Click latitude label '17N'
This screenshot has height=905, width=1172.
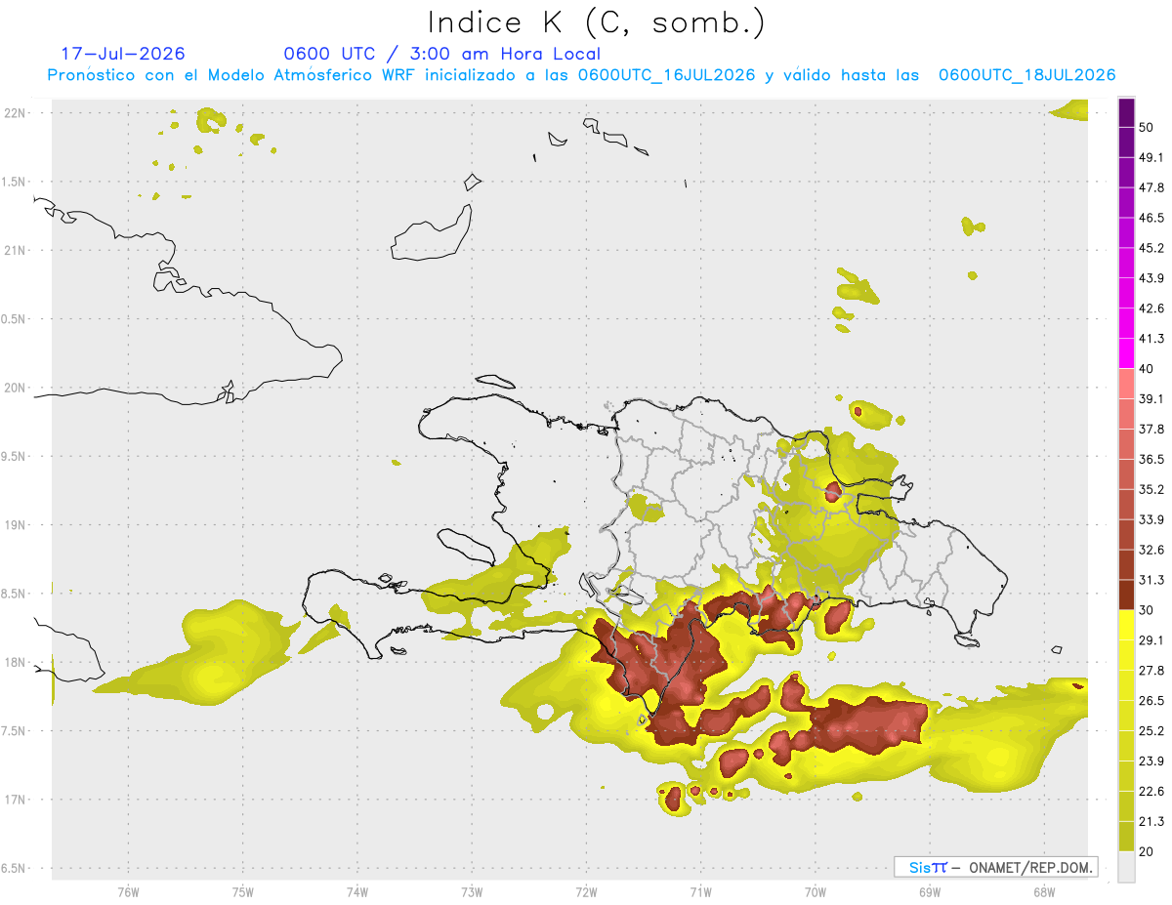[15, 800]
